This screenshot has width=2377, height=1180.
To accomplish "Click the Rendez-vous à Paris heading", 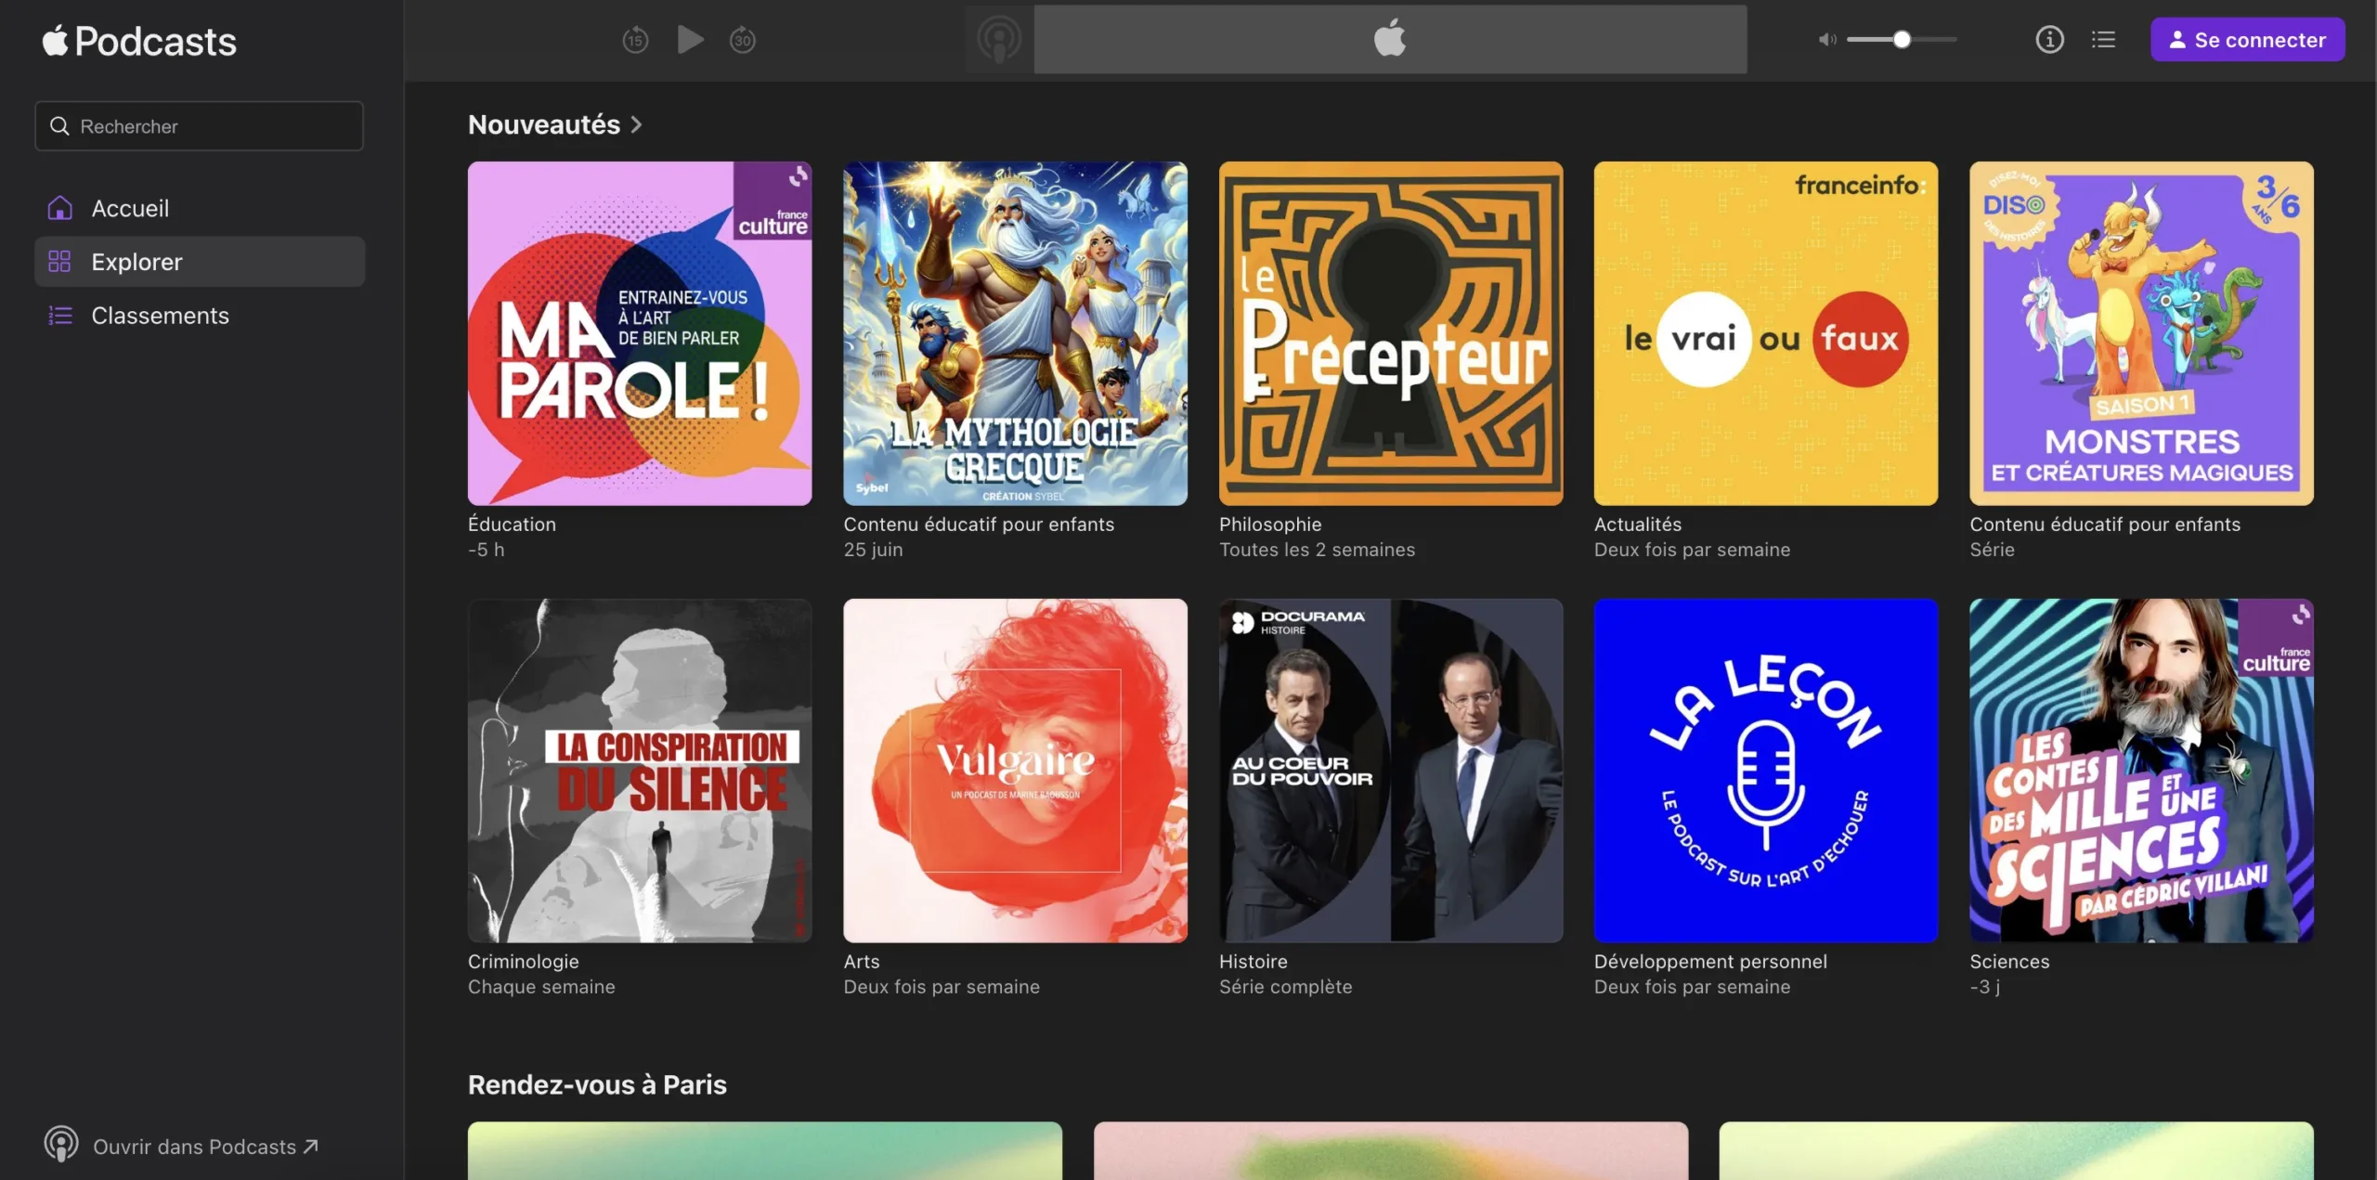I will (x=597, y=1084).
